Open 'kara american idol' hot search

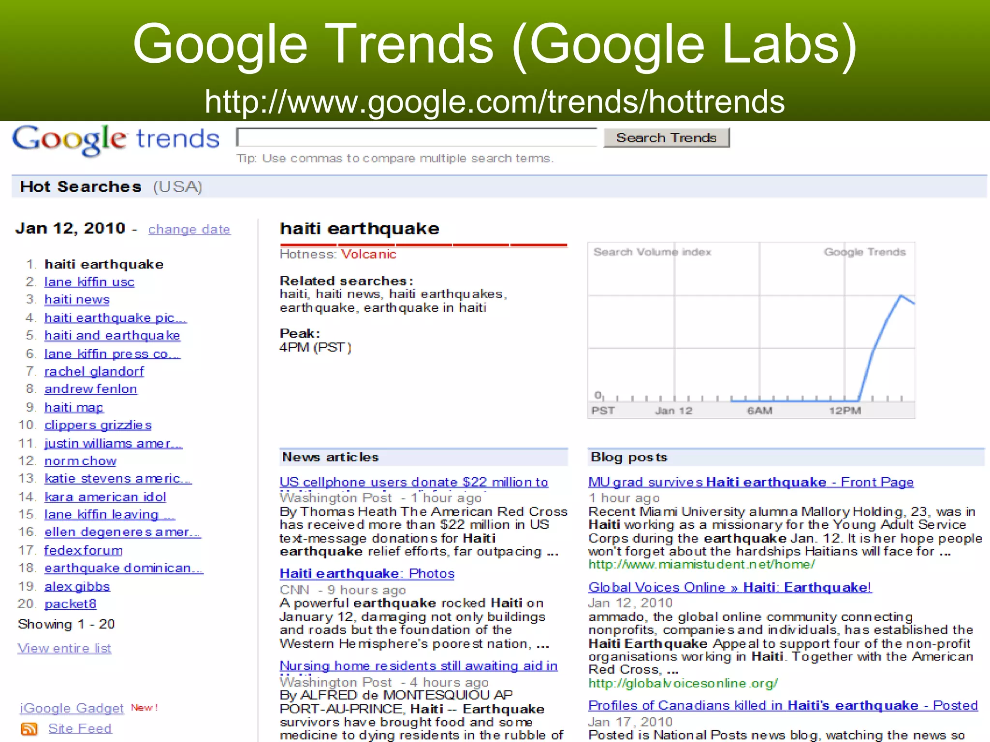pyautogui.click(x=105, y=497)
